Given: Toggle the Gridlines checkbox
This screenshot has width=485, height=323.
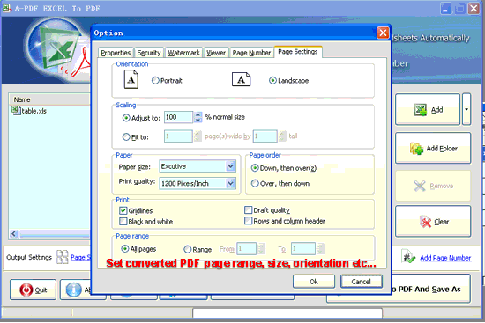Looking at the screenshot, I should click(123, 210).
